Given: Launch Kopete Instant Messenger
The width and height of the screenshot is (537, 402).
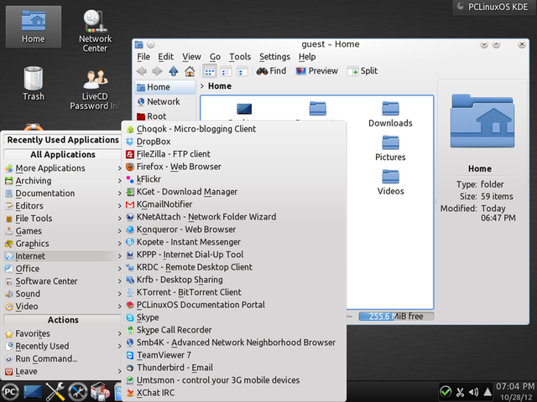Looking at the screenshot, I should click(233, 242).
